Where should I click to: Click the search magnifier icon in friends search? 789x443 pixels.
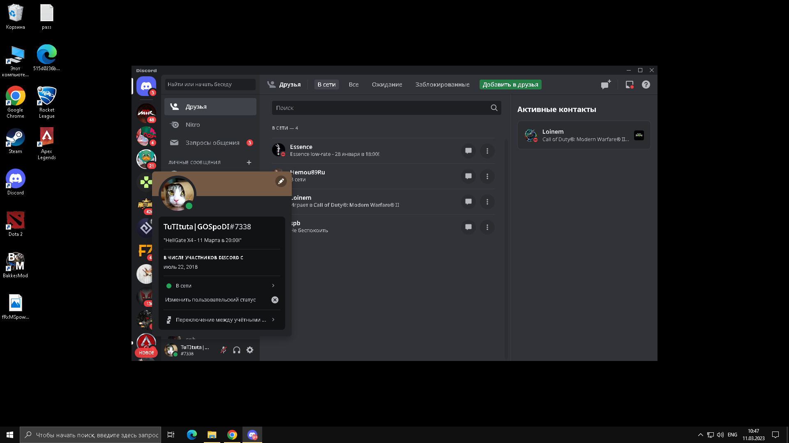pyautogui.click(x=494, y=108)
